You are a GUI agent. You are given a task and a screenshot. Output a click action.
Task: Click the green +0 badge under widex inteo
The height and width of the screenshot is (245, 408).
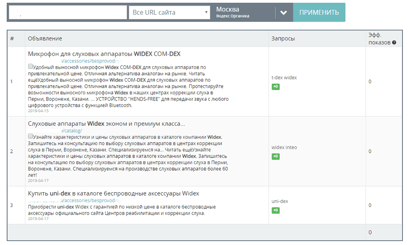275,156
